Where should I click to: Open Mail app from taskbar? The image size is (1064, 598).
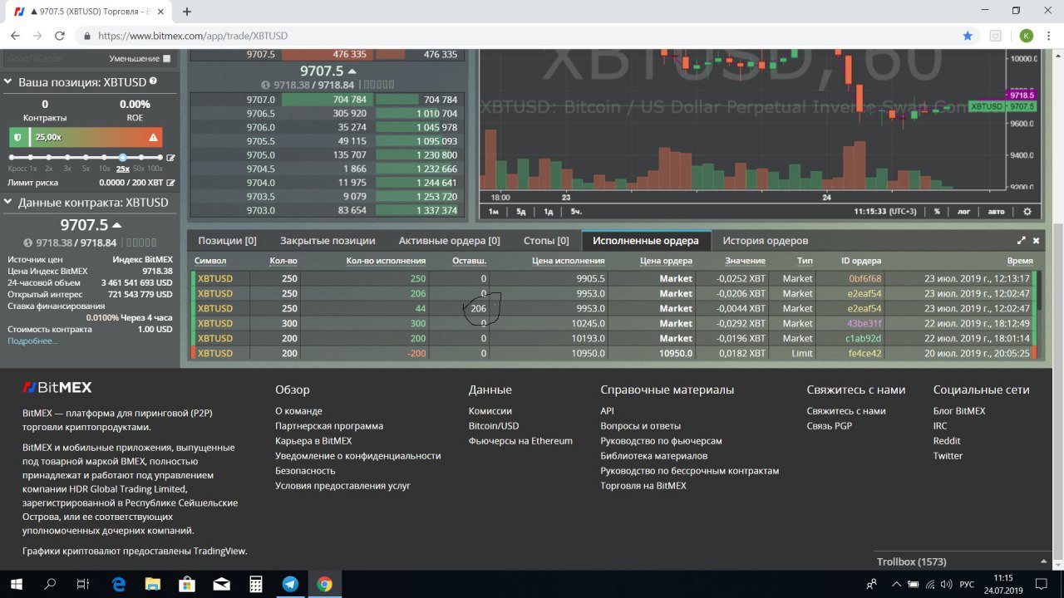point(222,584)
